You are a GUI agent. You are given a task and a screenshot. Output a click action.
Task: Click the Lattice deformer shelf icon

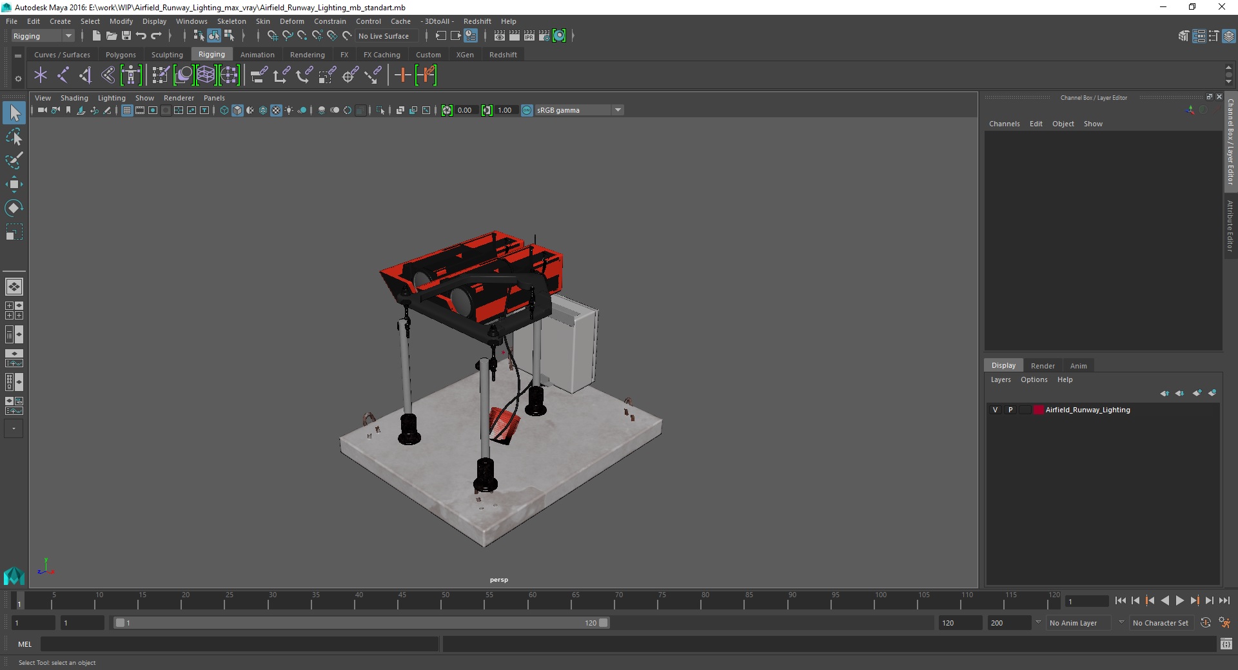pos(206,75)
